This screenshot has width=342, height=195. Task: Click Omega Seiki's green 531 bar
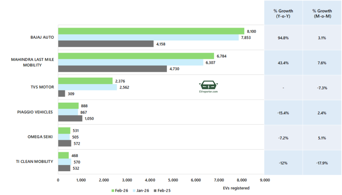point(64,131)
